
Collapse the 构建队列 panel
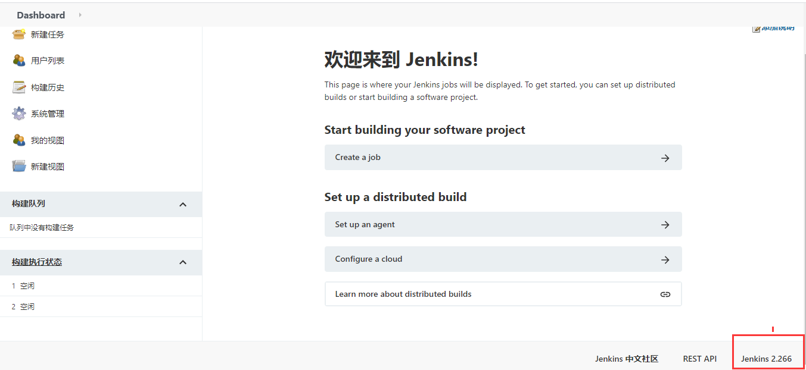[183, 204]
